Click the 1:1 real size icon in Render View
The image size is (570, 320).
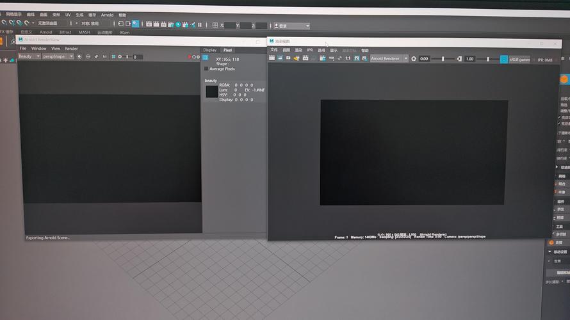click(x=348, y=58)
